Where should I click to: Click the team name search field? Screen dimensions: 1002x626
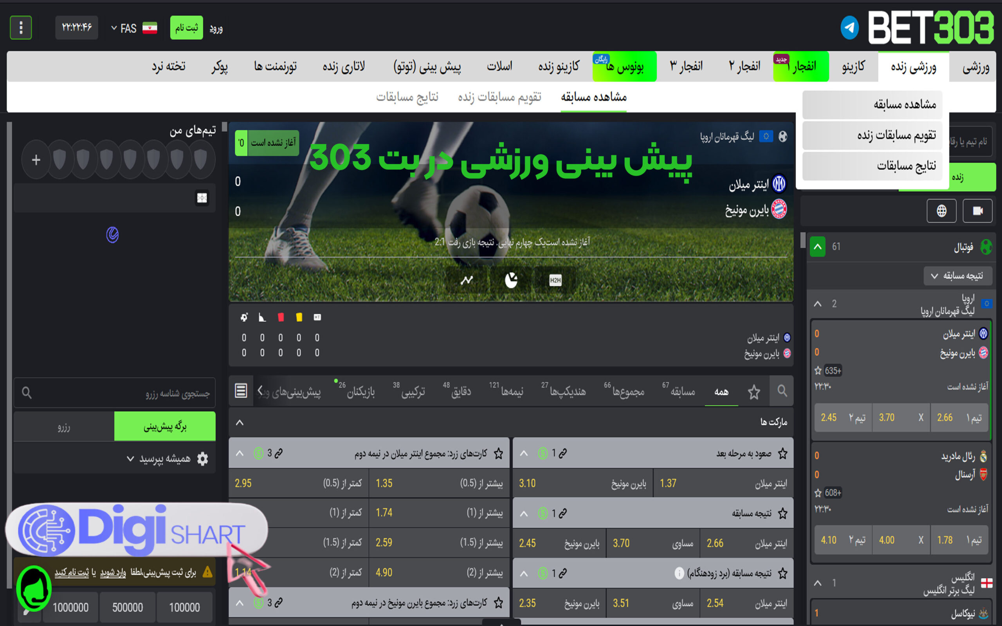click(969, 141)
